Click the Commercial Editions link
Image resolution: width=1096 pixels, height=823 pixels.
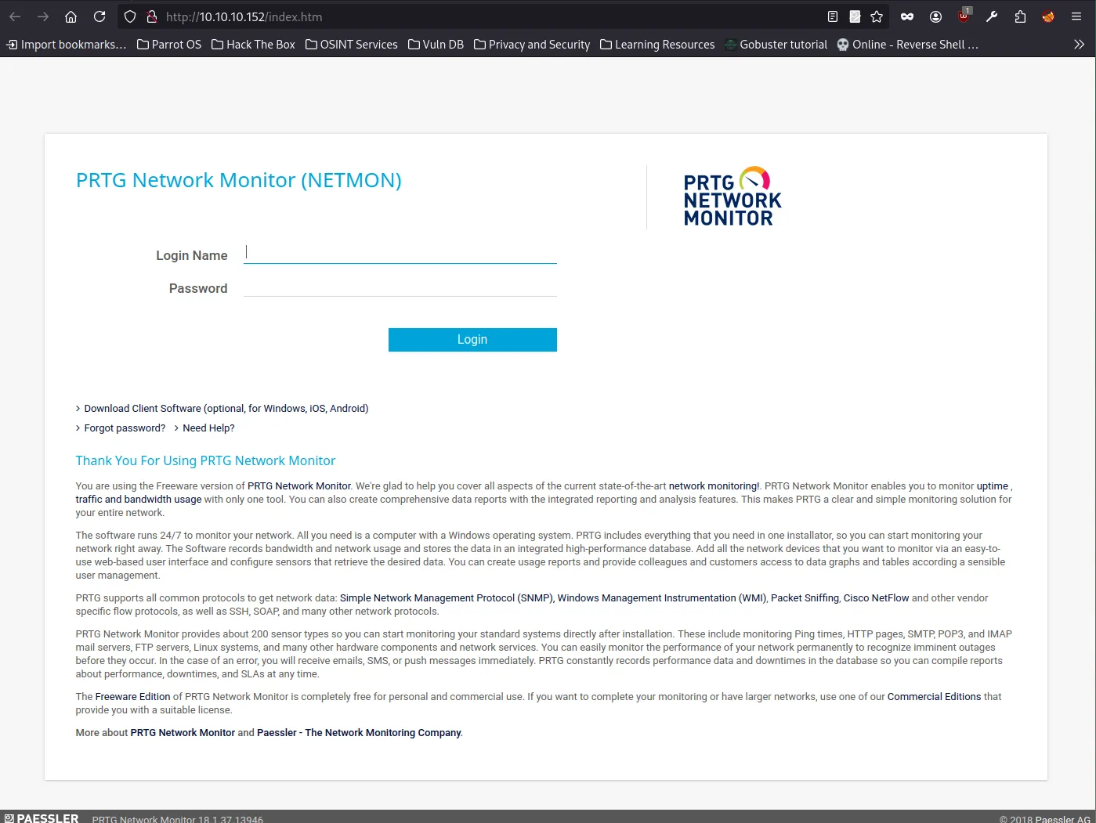pos(934,697)
